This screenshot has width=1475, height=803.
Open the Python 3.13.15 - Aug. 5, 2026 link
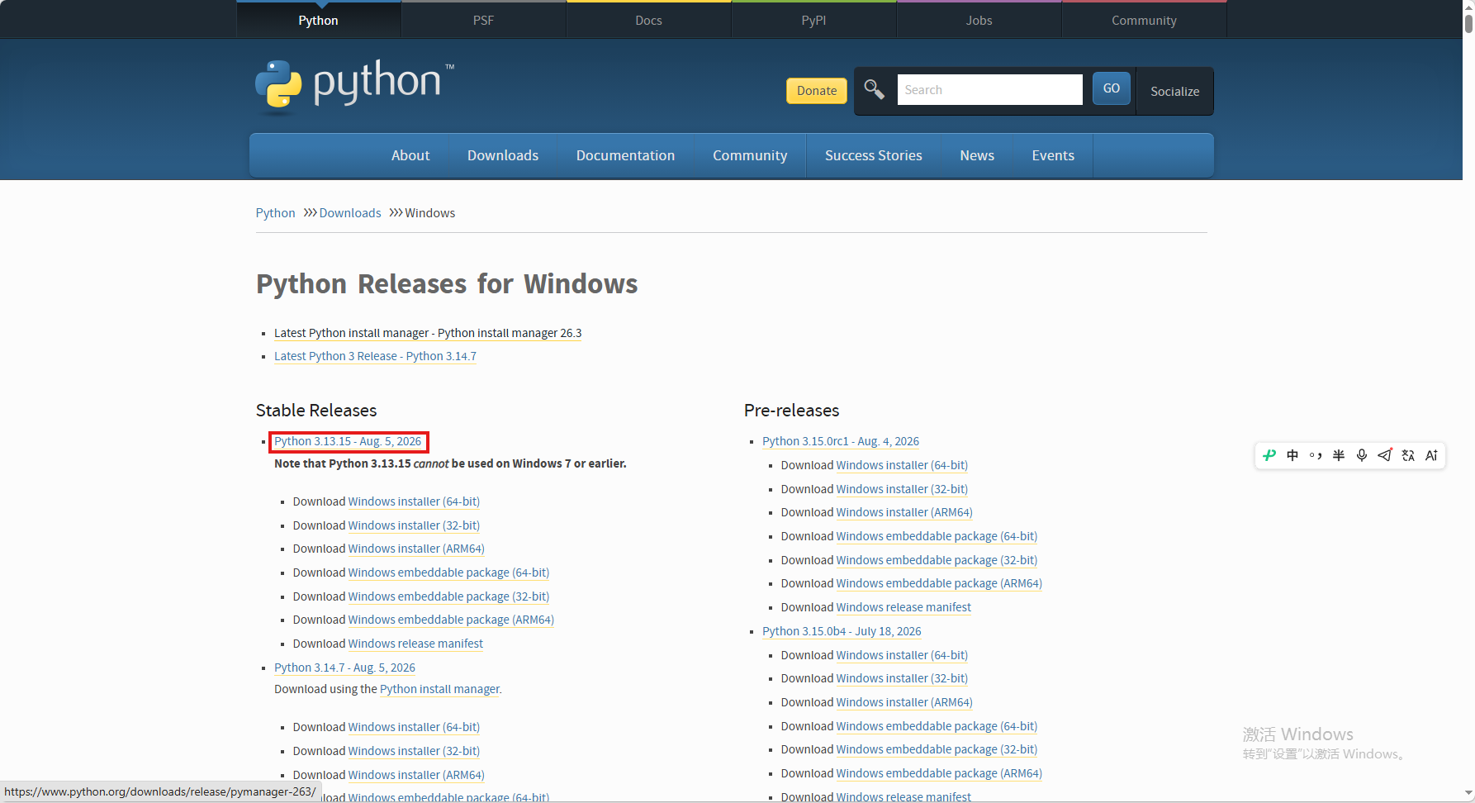(x=348, y=441)
